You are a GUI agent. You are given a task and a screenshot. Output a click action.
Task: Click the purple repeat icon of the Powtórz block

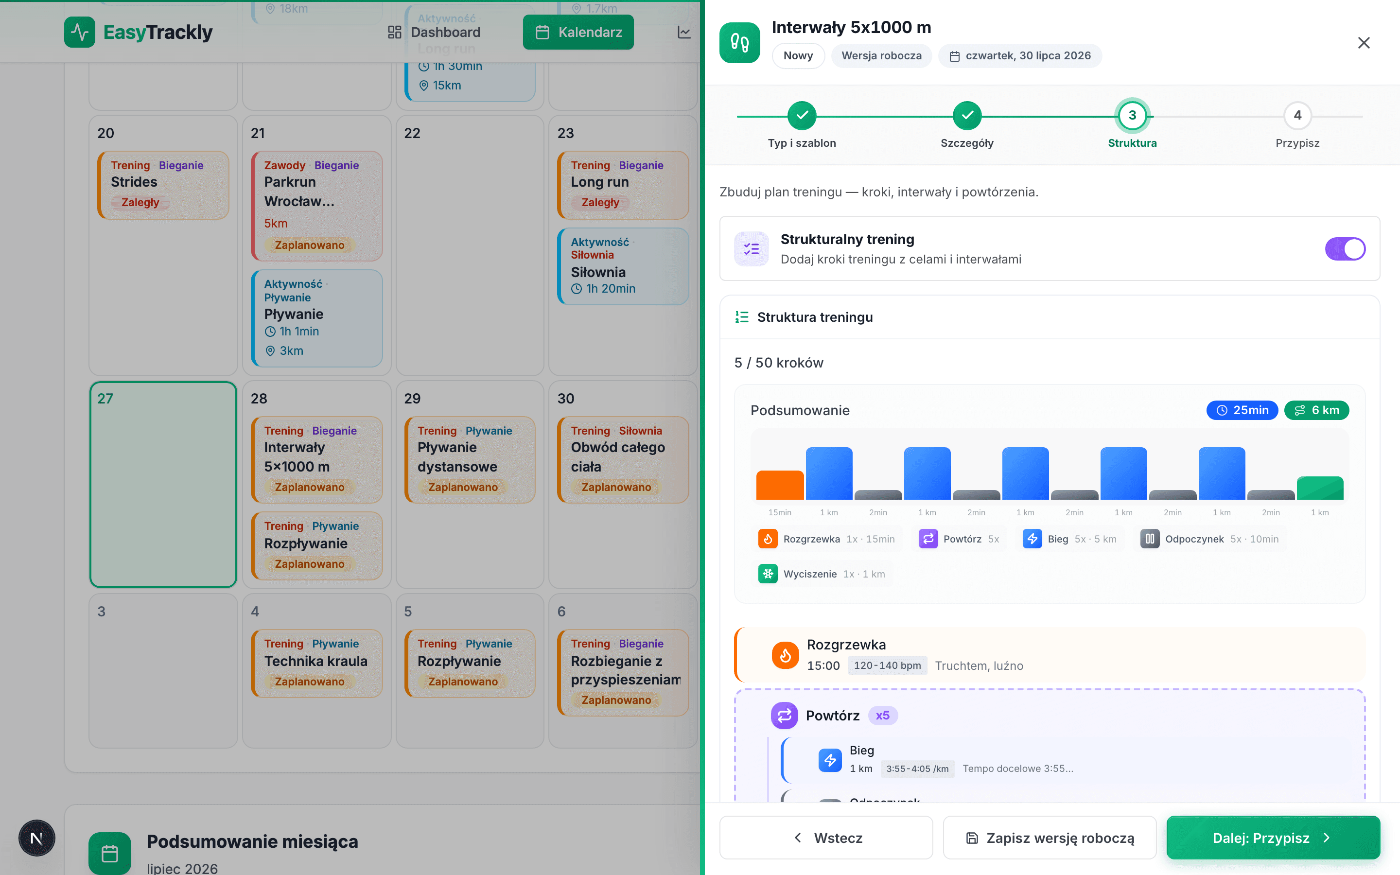[785, 716]
